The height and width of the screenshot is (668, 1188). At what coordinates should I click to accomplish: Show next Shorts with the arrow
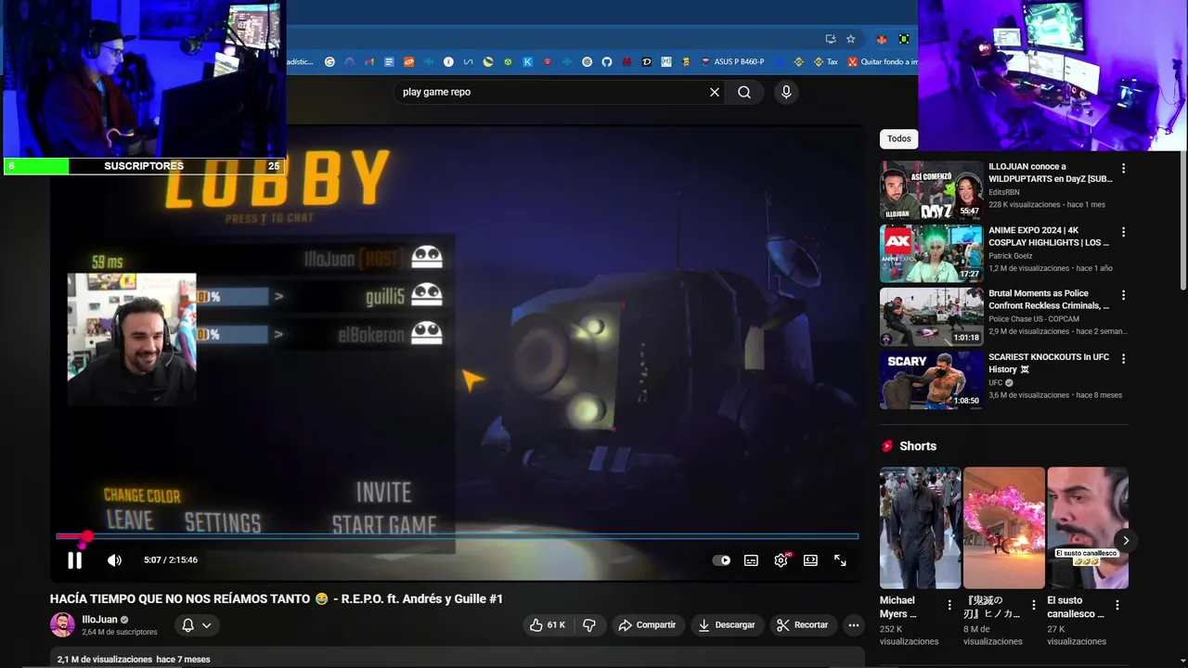pyautogui.click(x=1125, y=540)
